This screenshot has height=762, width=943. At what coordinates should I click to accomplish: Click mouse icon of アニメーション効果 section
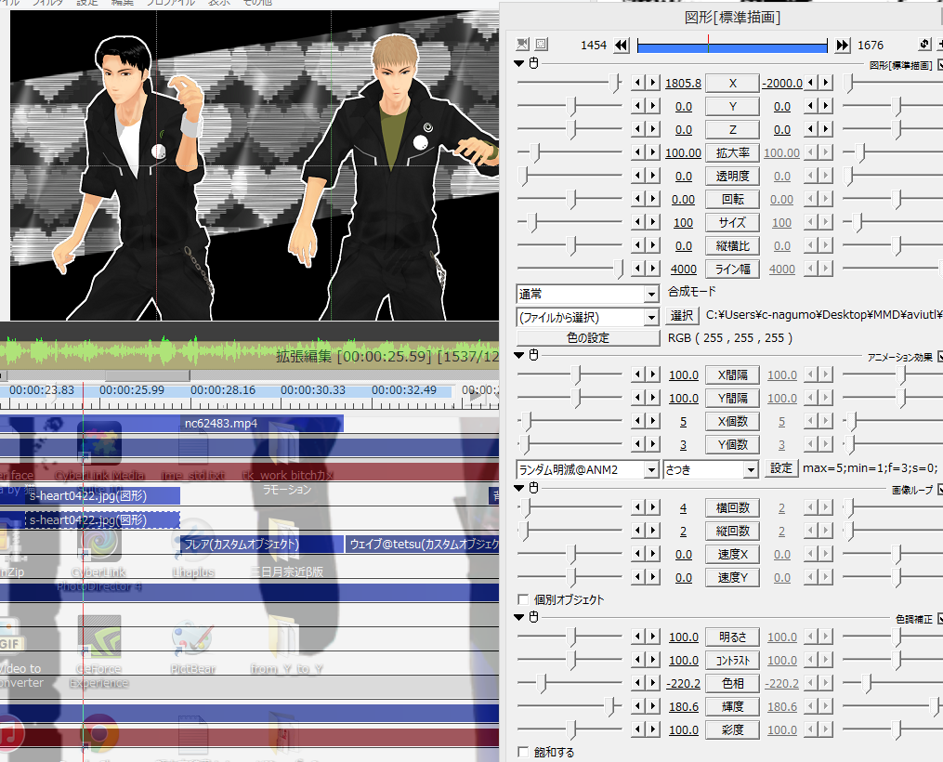[533, 355]
